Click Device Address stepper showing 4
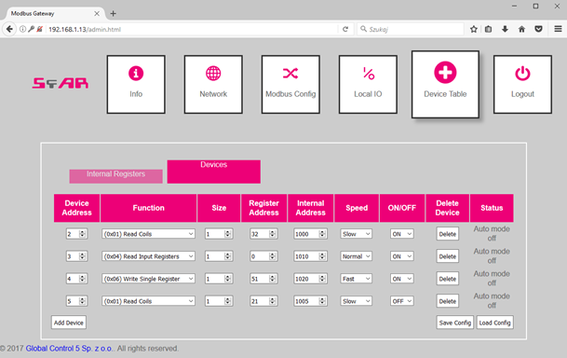The height and width of the screenshot is (358, 567). [76, 279]
